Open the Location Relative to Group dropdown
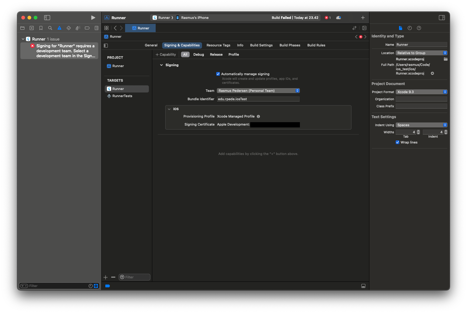This screenshot has width=467, height=313. coord(421,53)
